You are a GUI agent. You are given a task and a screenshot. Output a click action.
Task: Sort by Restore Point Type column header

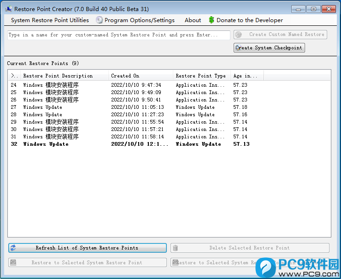click(202, 76)
